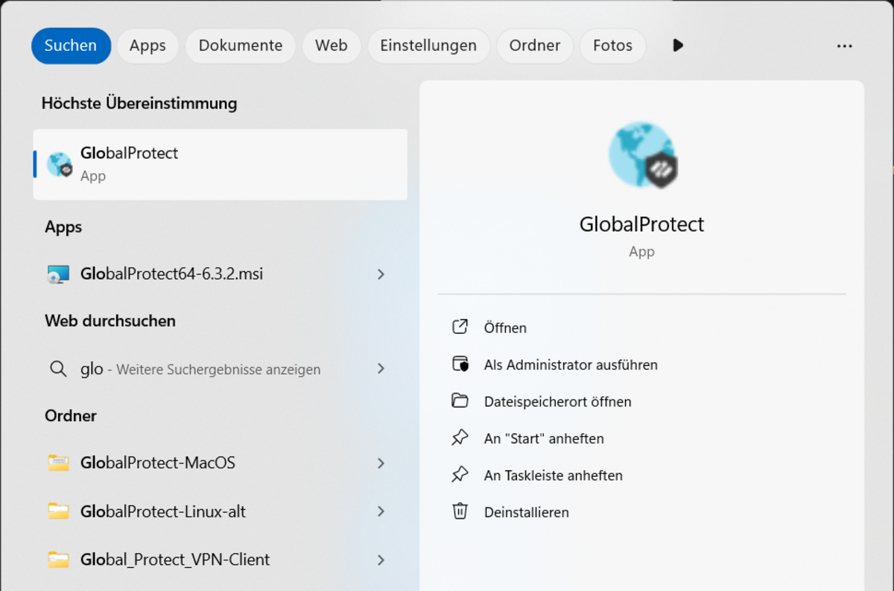
Task: Open the three-dot more options menu
Action: pos(844,45)
